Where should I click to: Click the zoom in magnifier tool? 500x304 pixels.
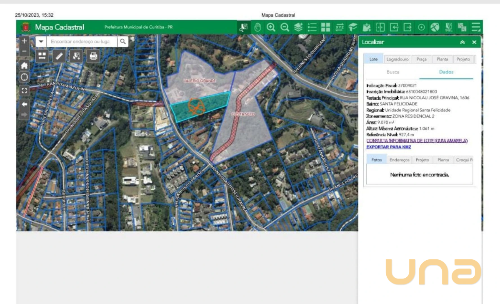pyautogui.click(x=271, y=28)
